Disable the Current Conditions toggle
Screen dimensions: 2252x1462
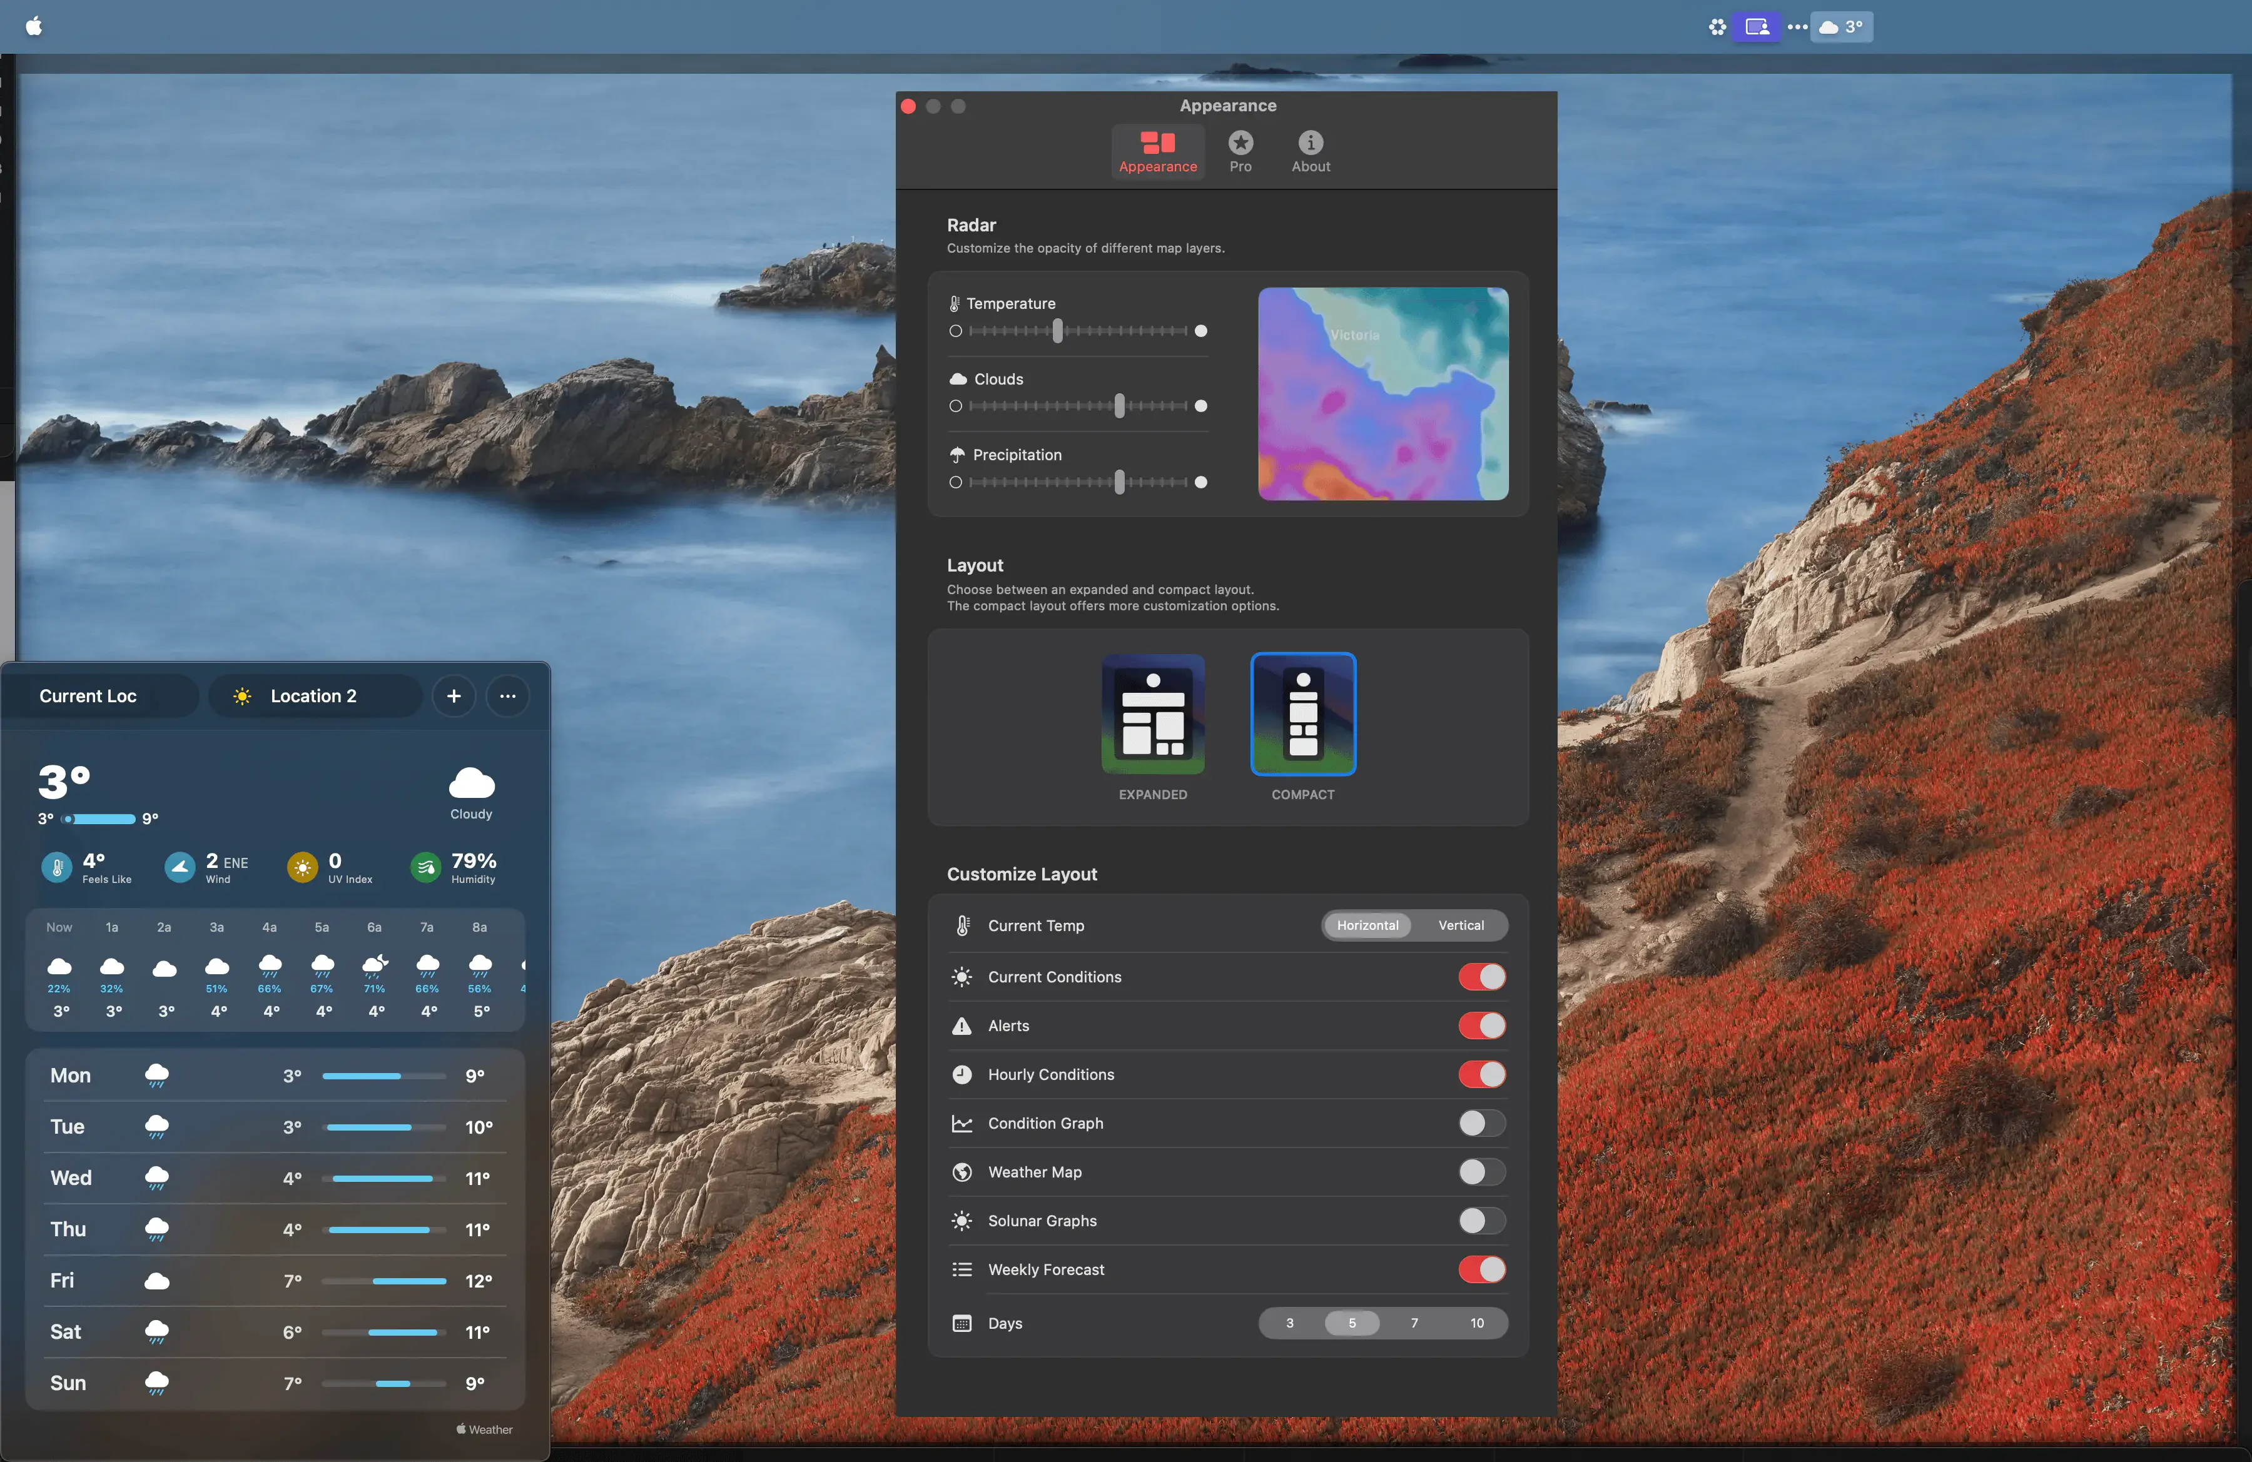coord(1481,977)
